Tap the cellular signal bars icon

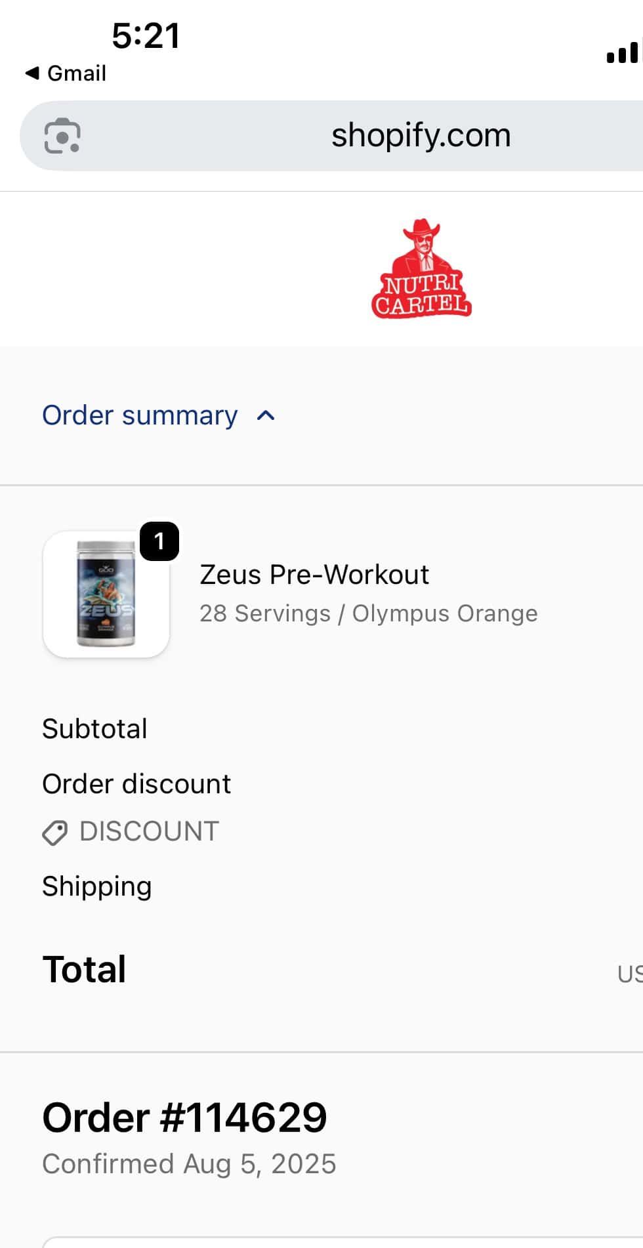point(622,52)
